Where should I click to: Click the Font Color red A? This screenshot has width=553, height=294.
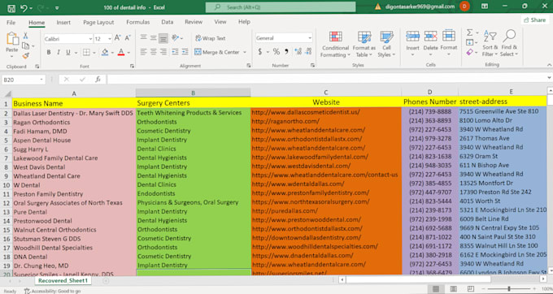tap(121, 52)
